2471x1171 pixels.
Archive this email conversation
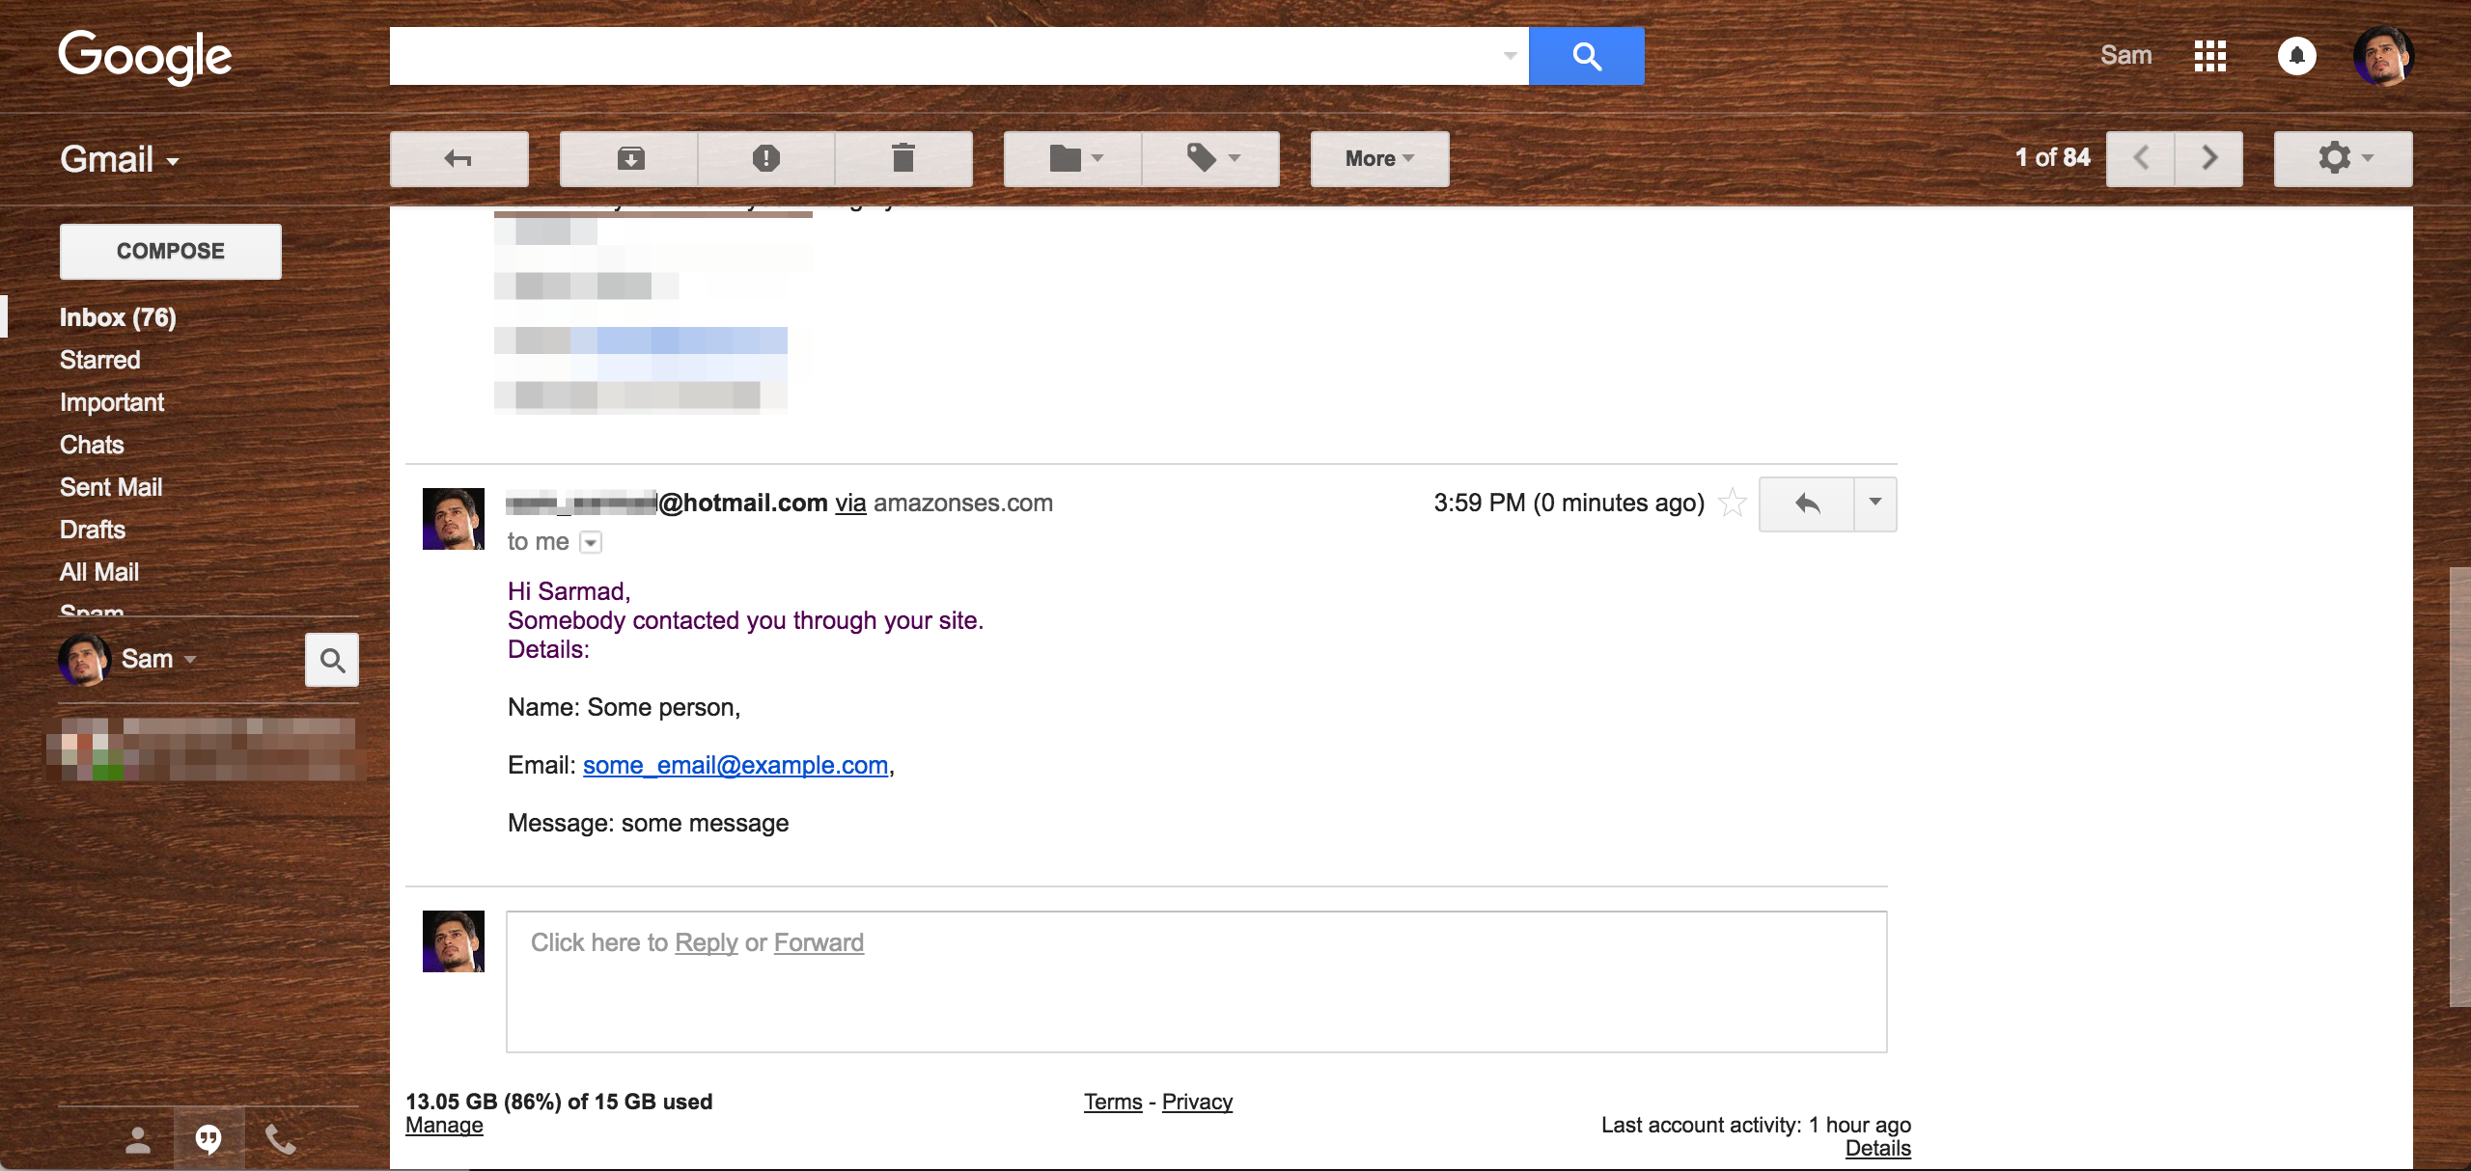(x=630, y=158)
